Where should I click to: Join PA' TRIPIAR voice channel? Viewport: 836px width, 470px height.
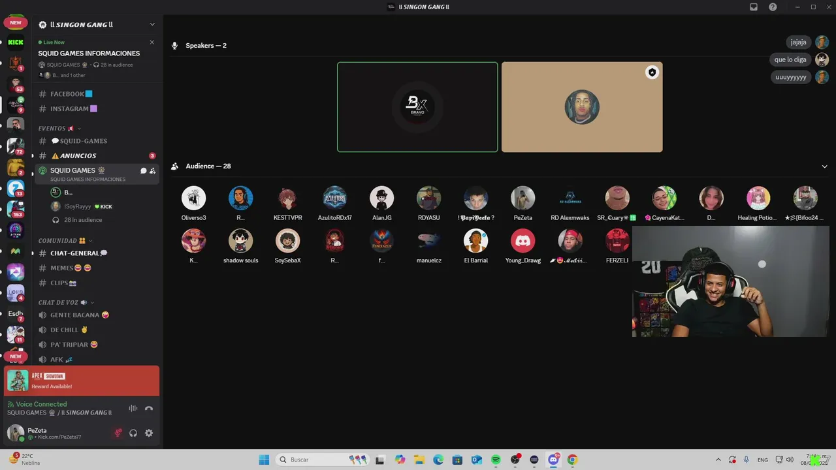coord(97,345)
